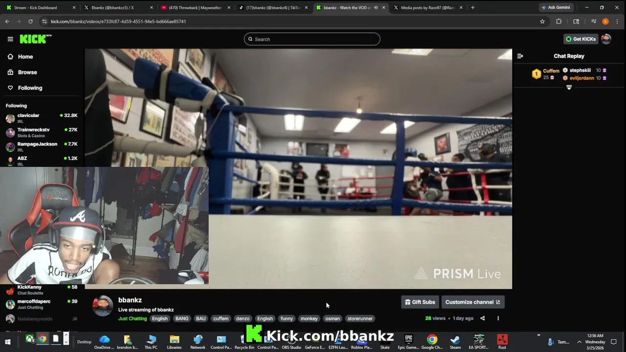626x352 pixels.
Task: Open the Windows Start menu
Action: tap(8, 342)
